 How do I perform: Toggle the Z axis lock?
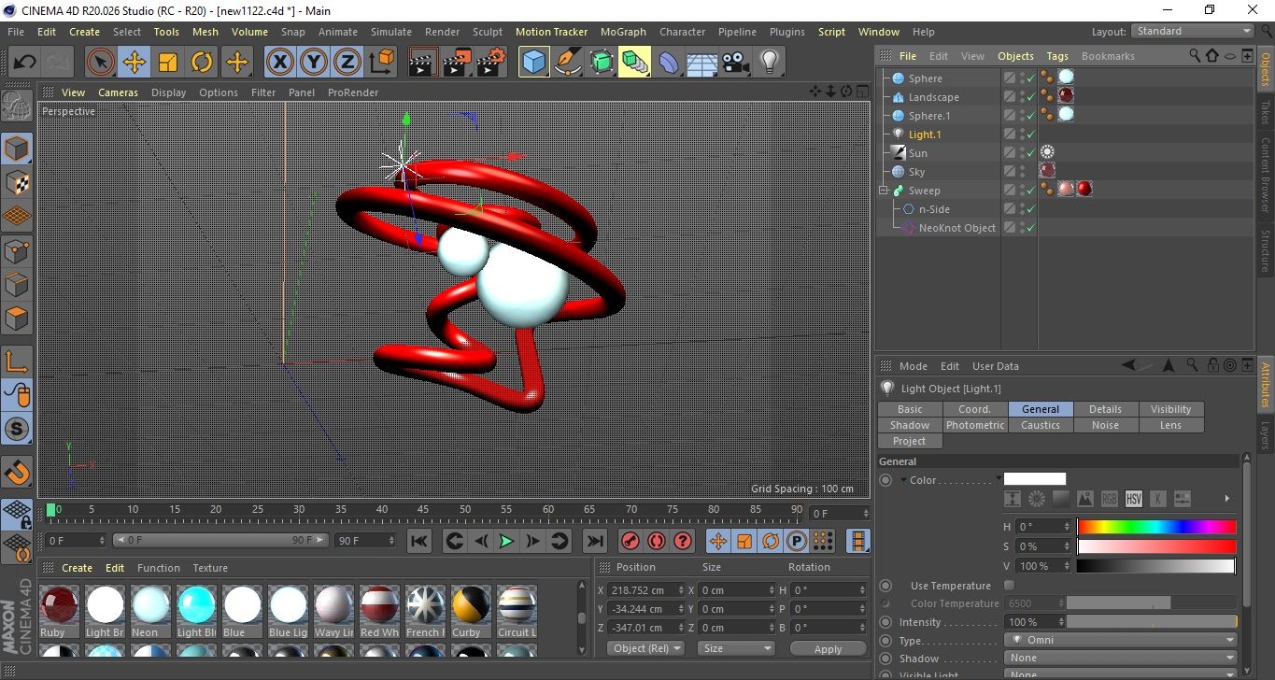coord(347,63)
